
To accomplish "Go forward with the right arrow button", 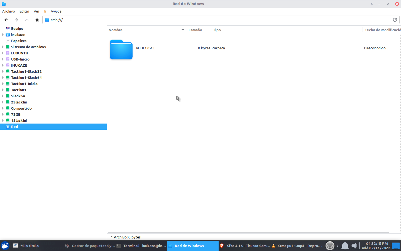I will (16, 20).
